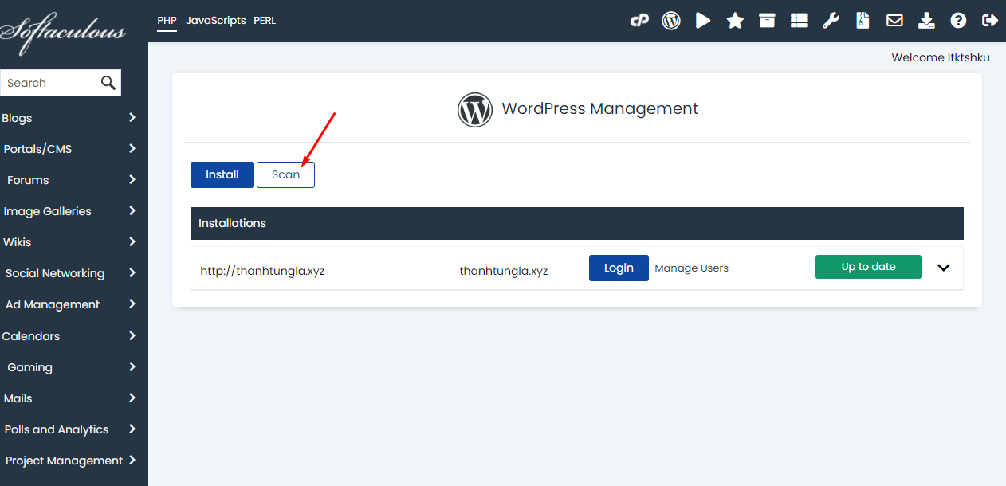Select Calendars in sidebar
The height and width of the screenshot is (486, 1006).
tap(31, 336)
